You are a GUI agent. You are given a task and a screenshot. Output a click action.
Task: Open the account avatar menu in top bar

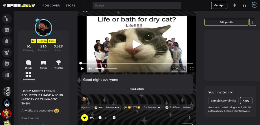(254, 5)
